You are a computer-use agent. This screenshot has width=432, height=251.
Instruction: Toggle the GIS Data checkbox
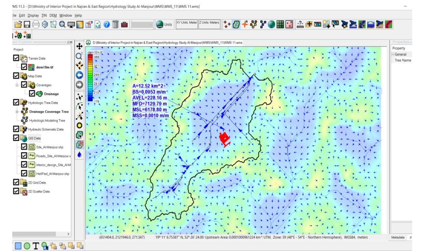pyautogui.click(x=16, y=138)
